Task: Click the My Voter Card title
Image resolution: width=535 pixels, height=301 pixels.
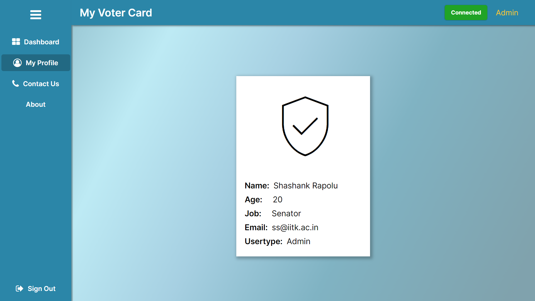Action: [116, 13]
